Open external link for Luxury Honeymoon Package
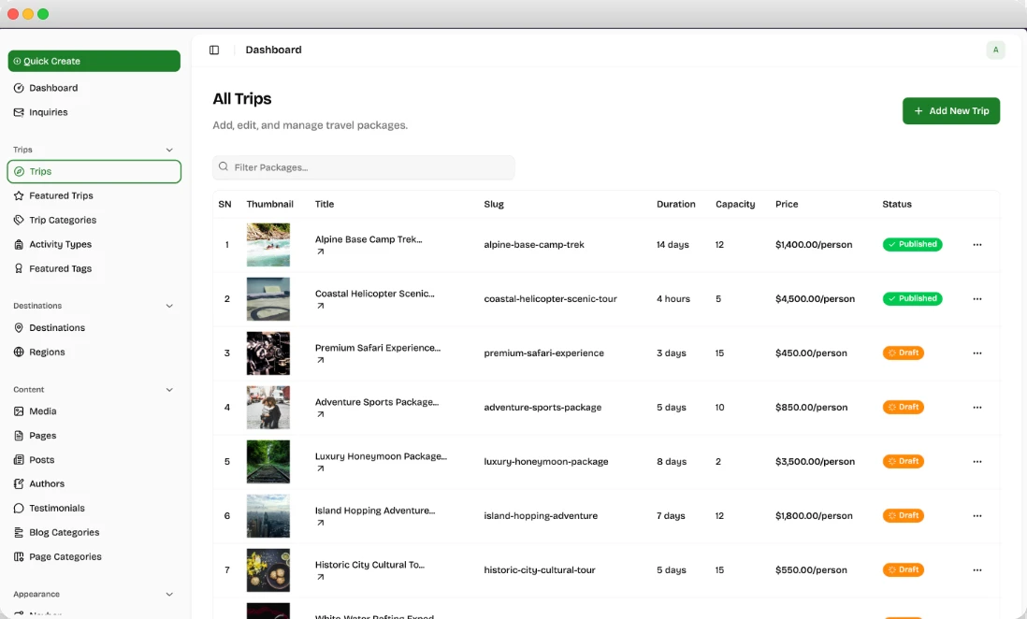 coord(320,469)
